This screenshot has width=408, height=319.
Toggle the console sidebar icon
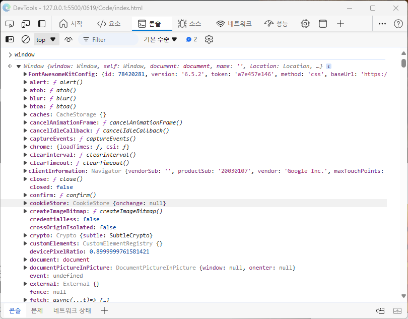click(10, 40)
